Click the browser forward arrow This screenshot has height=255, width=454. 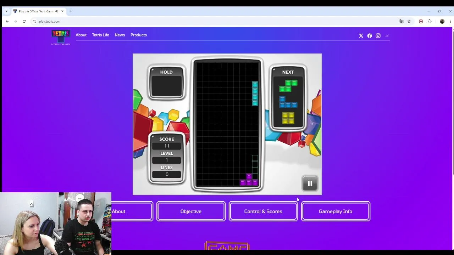[16, 22]
